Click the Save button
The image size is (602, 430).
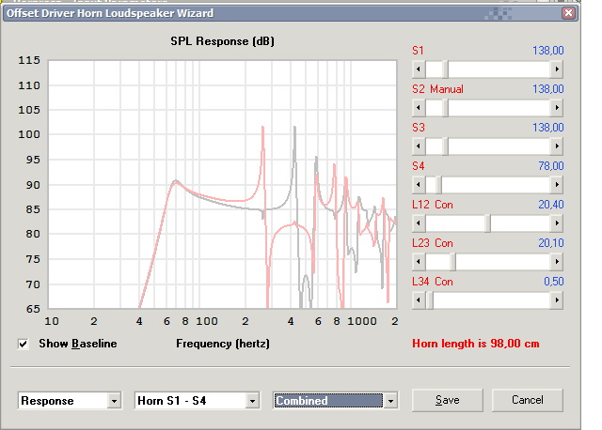tap(448, 400)
